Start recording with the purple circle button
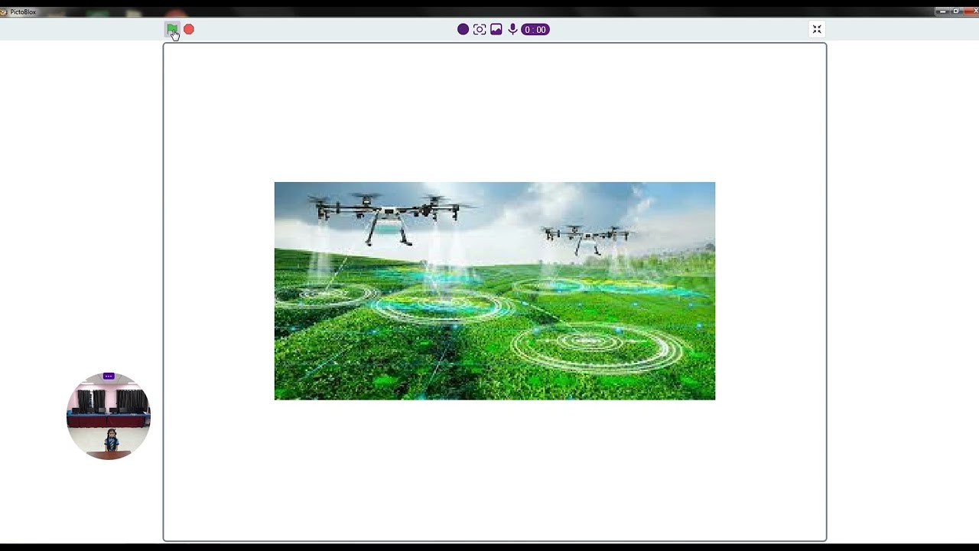979x551 pixels. (x=463, y=29)
